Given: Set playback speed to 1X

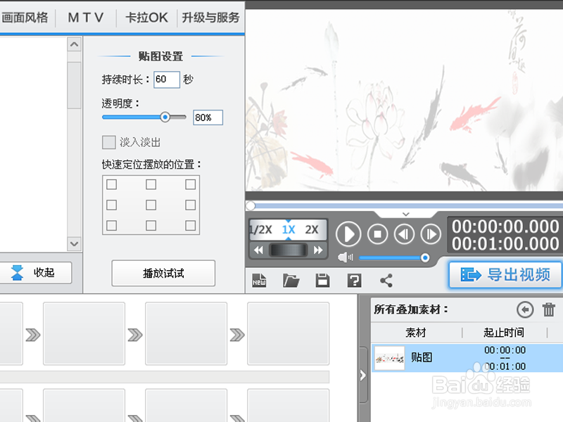Looking at the screenshot, I should [289, 230].
